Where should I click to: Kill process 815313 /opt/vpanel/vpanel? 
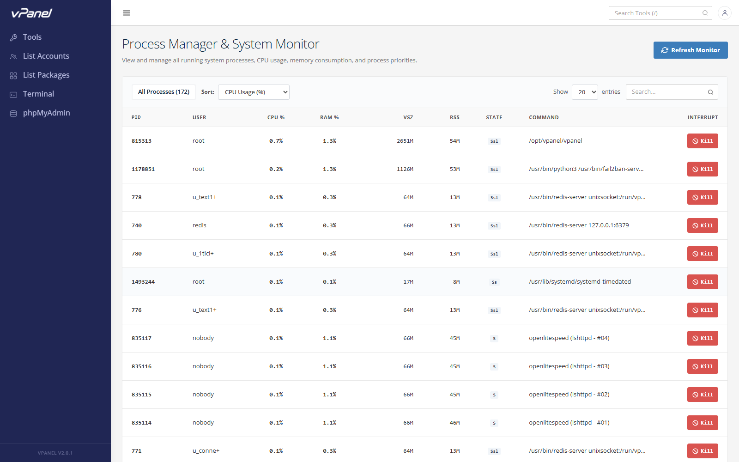tap(703, 141)
